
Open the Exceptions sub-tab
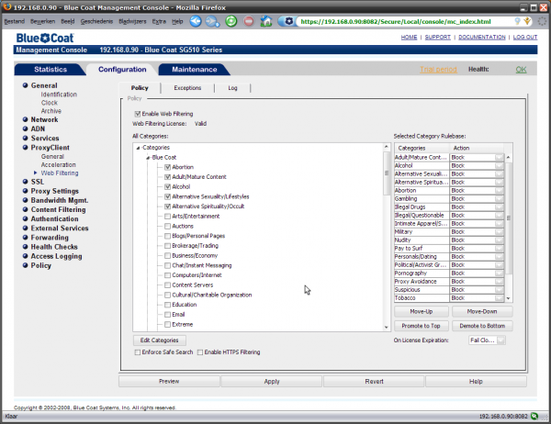(187, 88)
